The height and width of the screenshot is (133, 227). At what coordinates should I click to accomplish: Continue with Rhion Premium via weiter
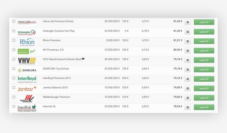point(204,41)
